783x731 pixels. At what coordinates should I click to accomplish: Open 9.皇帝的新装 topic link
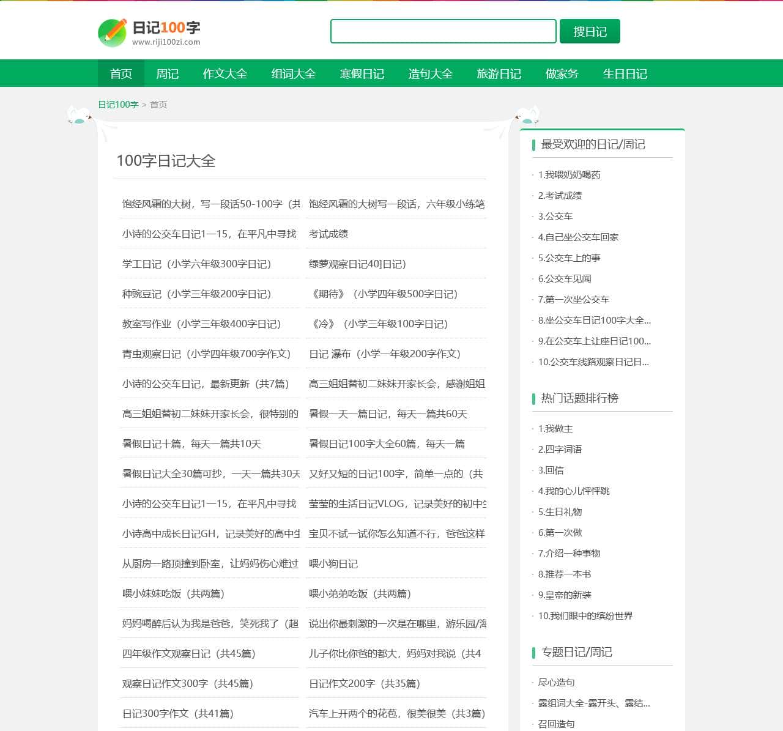pos(565,595)
